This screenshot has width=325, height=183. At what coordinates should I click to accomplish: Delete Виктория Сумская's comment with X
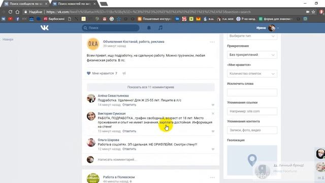(x=213, y=113)
